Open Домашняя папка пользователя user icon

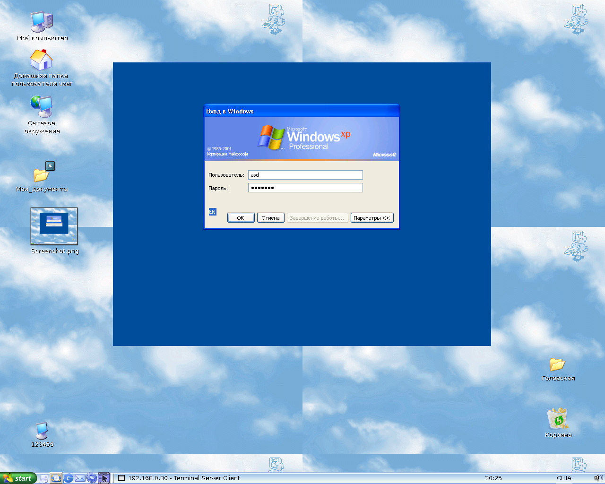pos(42,60)
